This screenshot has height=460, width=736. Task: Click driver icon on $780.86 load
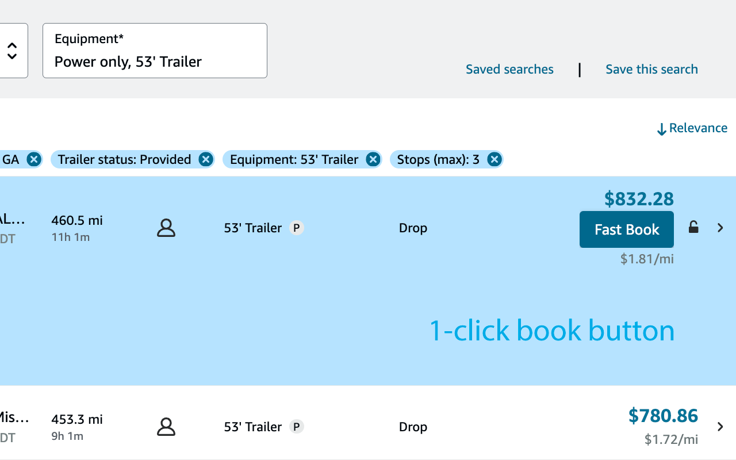(x=166, y=427)
